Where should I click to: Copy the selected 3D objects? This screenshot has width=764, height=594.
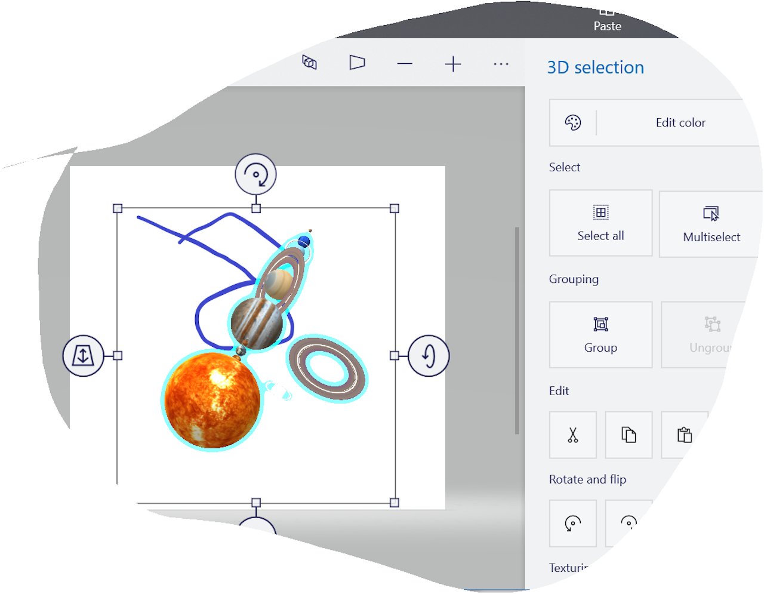coord(629,435)
